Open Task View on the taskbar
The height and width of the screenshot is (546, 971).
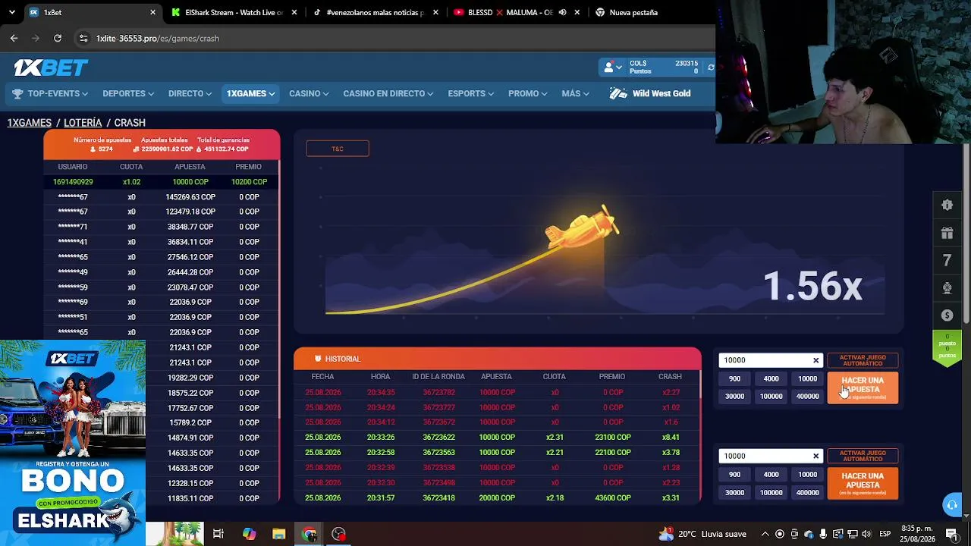point(218,534)
